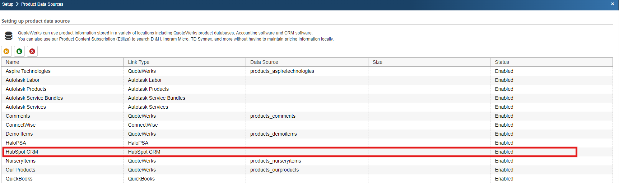
Task: Click the Product Data Sources breadcrumb
Action: click(x=42, y=4)
